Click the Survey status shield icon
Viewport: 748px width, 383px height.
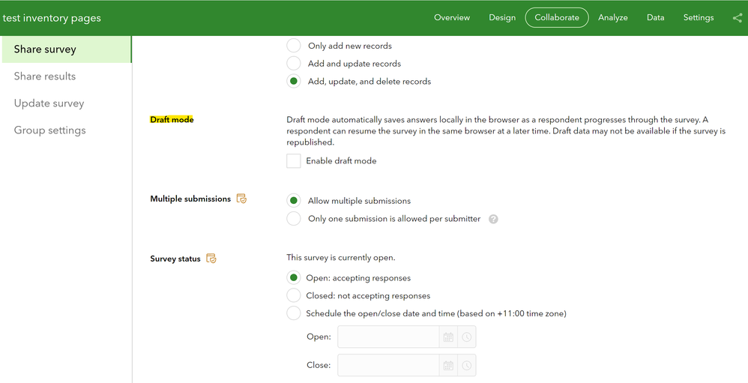click(211, 259)
